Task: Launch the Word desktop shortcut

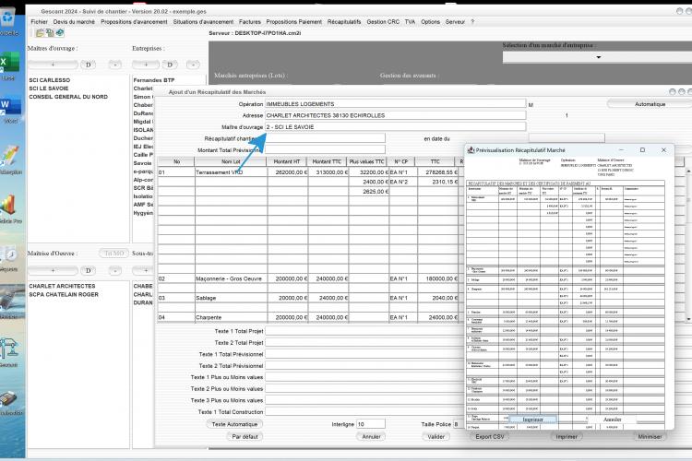Action: (x=10, y=108)
